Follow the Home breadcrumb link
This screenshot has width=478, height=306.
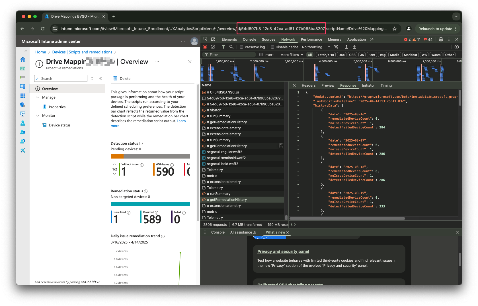coord(40,52)
